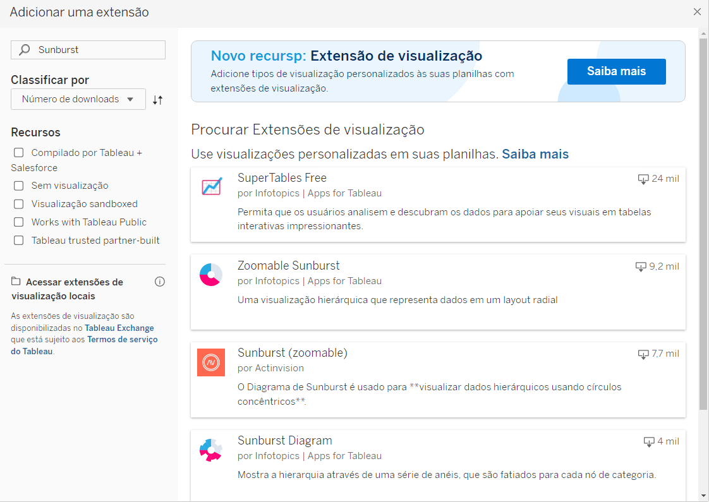Viewport: 709px width, 502px height.
Task: Click the down arrow of the vertical scrollbar
Action: 703,495
